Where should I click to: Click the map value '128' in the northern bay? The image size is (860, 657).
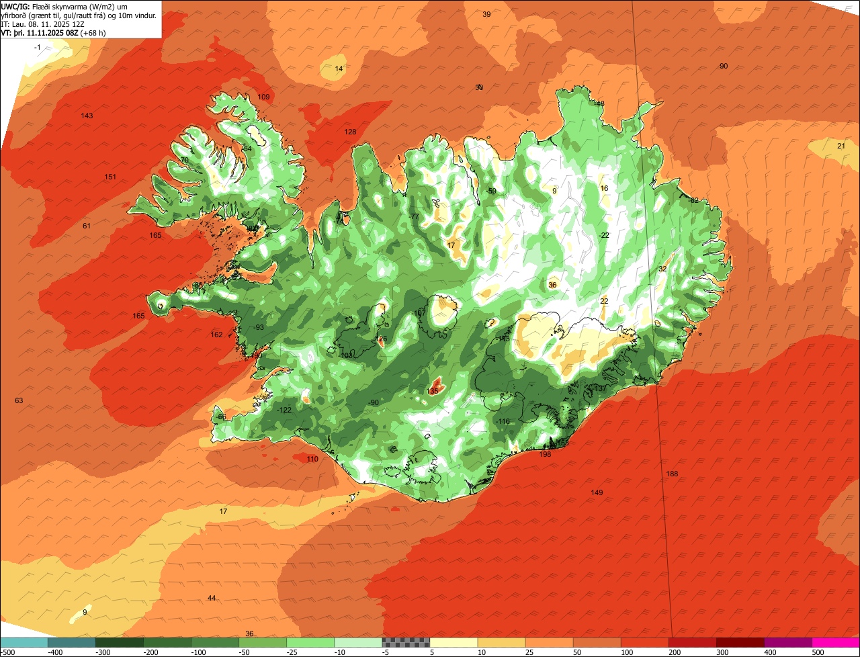350,132
